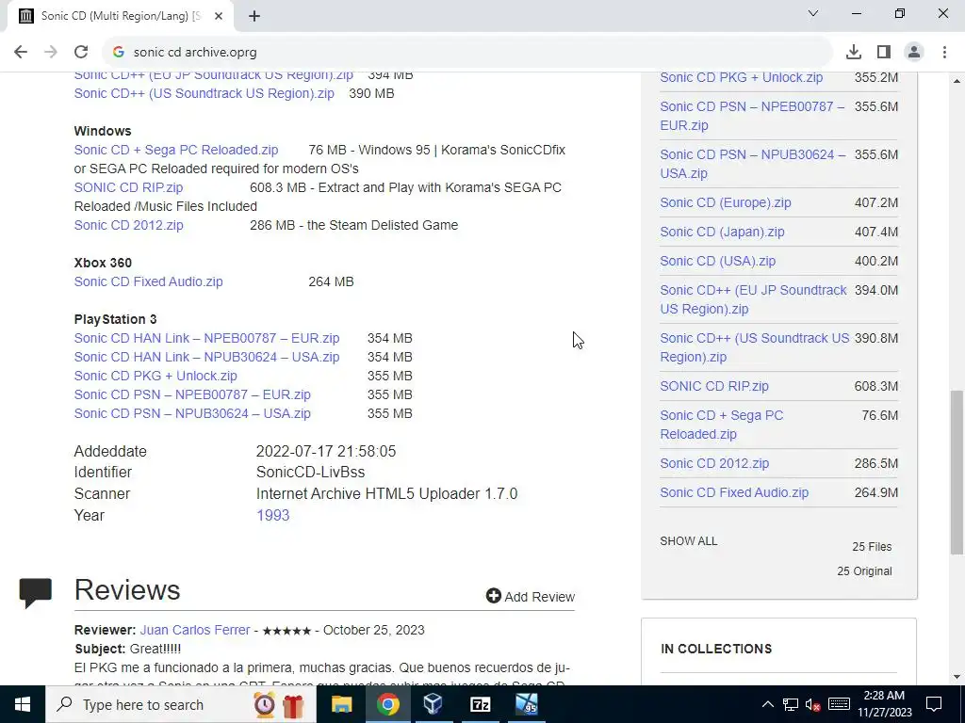
Task: Open Sonic CD HAN Link NPUB30624 USA.zip
Action: (206, 357)
